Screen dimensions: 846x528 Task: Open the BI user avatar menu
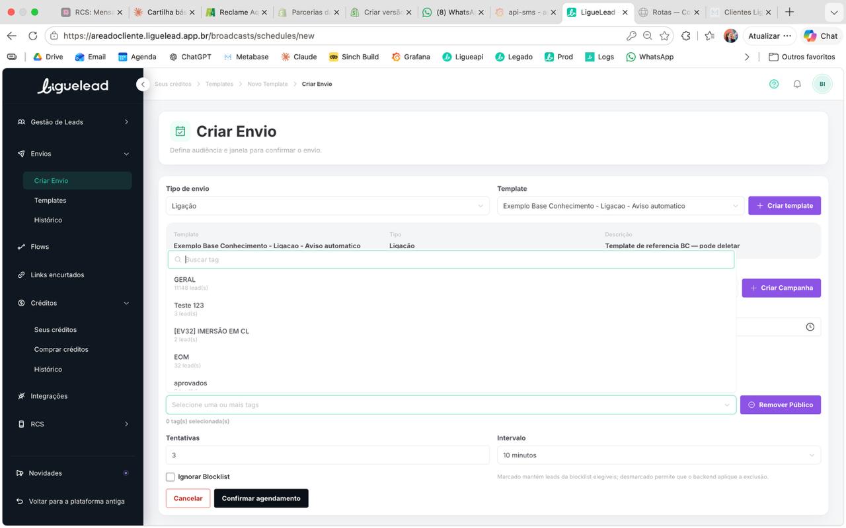[822, 84]
